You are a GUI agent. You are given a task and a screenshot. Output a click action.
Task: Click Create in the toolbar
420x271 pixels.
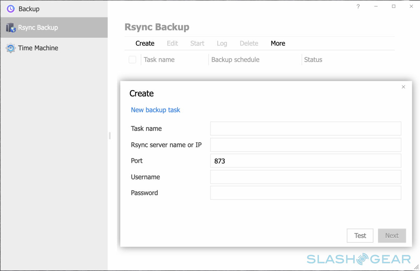(x=145, y=43)
